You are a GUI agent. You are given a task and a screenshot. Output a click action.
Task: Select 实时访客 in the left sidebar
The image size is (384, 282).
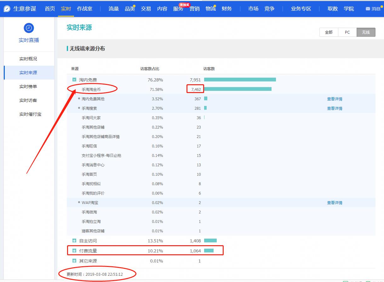pyautogui.click(x=29, y=100)
